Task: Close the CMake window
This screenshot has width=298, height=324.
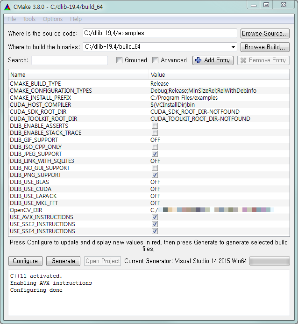Action: point(284,5)
